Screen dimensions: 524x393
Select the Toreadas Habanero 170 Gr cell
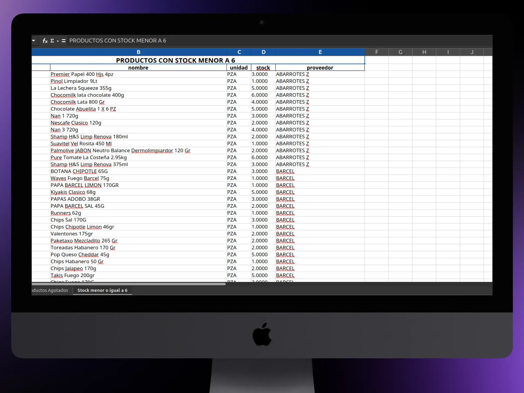point(138,248)
